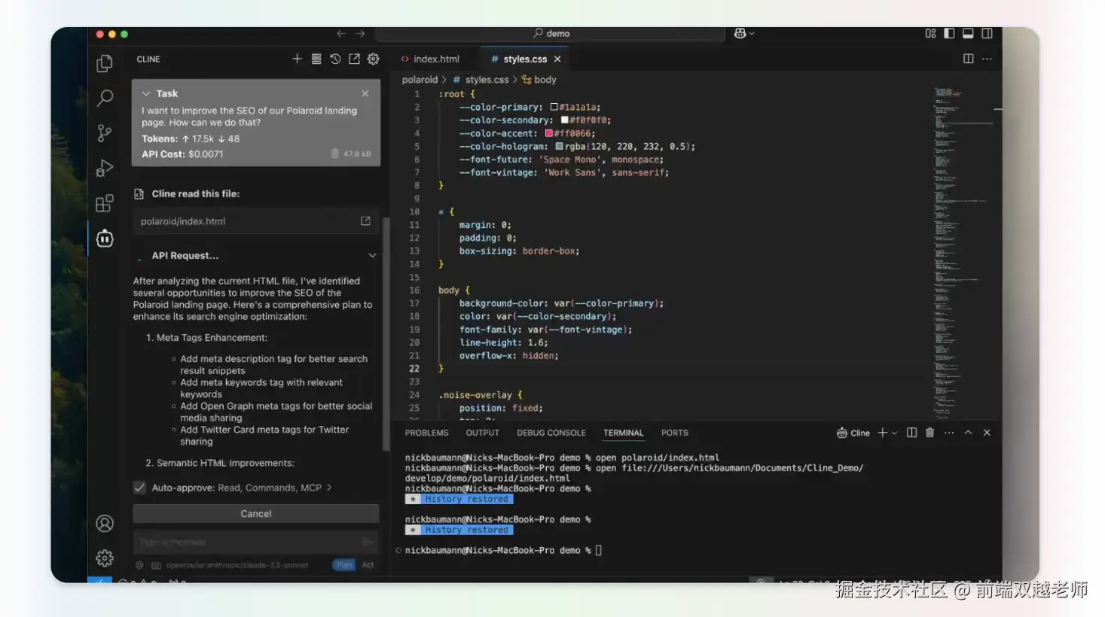Toggle secondary side bar layout icon
The image size is (1105, 617).
pyautogui.click(x=987, y=33)
